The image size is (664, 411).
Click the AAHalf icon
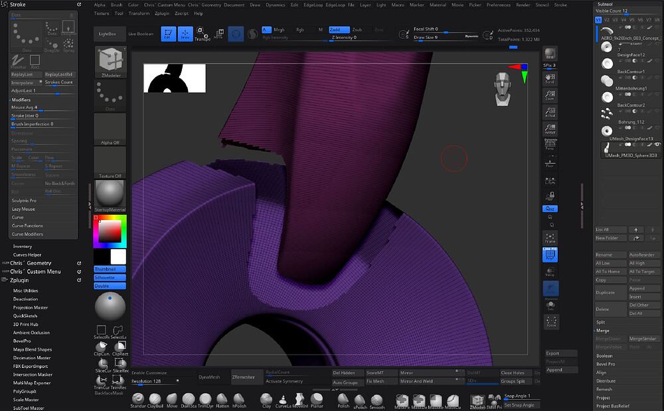(550, 129)
